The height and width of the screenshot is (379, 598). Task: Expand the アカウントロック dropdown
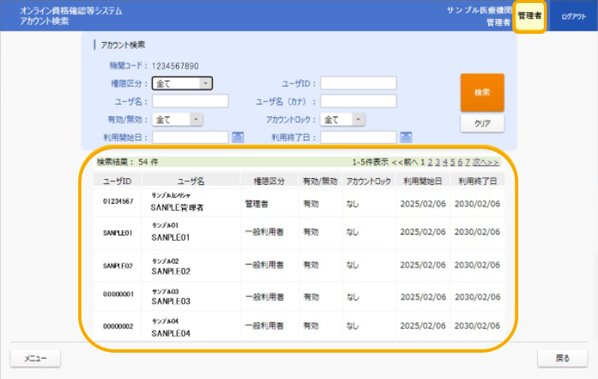pyautogui.click(x=343, y=119)
